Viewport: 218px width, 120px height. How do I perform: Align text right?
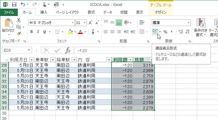119,32
